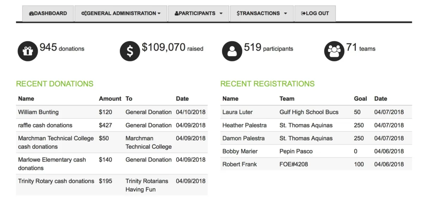Click Marchman Technical College cash donations entry
Screen dimensions: 423x203
[56, 142]
